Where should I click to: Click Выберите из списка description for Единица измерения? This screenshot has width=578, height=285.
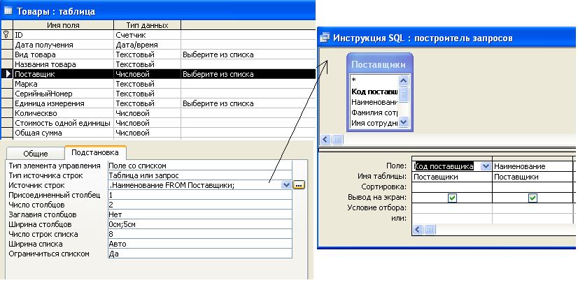click(x=218, y=103)
